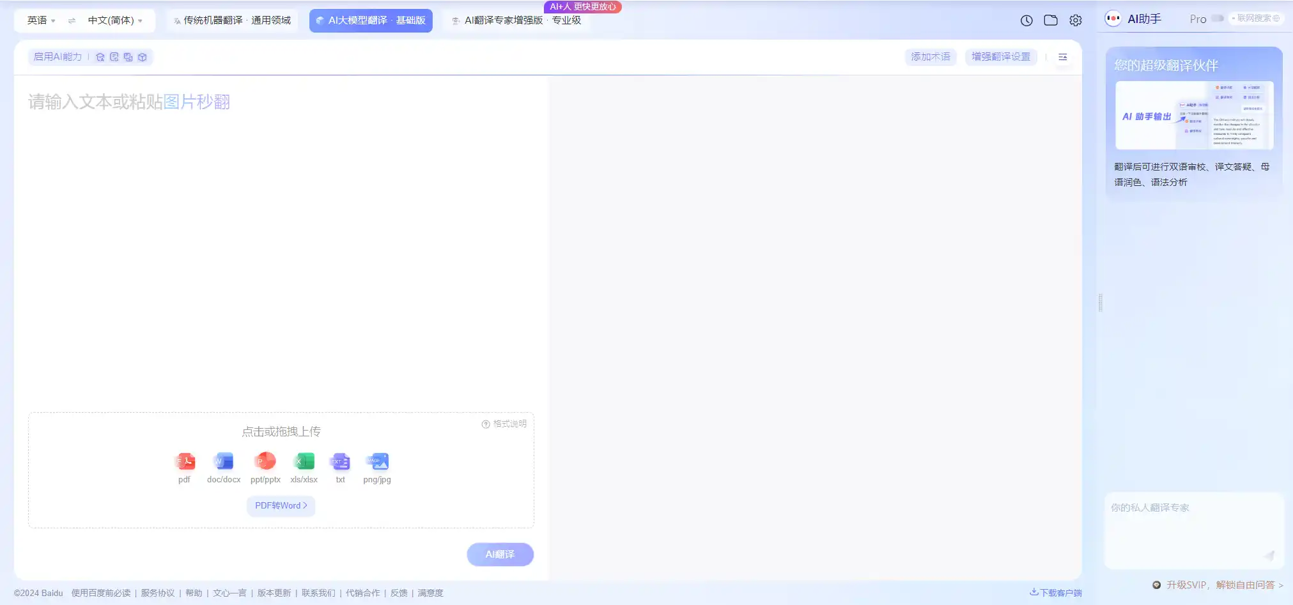Open 增强翻译设置 settings

click(1001, 57)
